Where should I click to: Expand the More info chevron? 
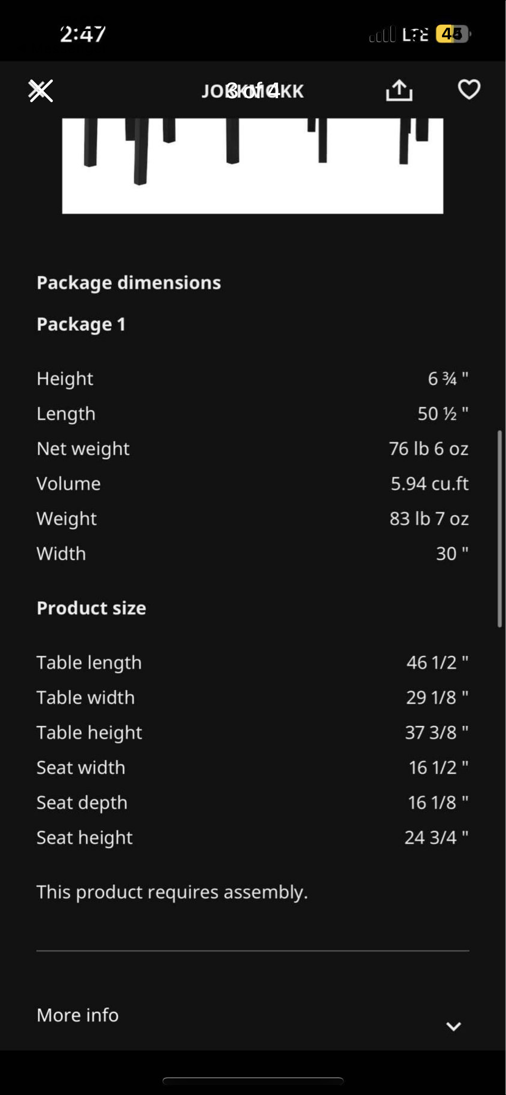453,1026
